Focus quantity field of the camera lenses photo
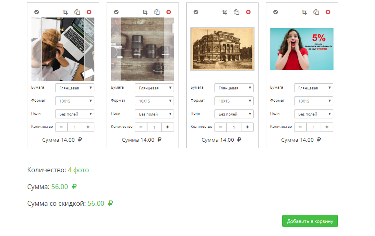The image size is (375, 236). 154,127
